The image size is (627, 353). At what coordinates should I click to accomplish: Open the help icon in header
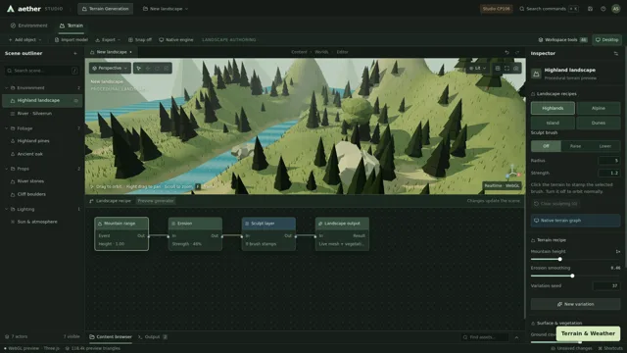pyautogui.click(x=603, y=9)
